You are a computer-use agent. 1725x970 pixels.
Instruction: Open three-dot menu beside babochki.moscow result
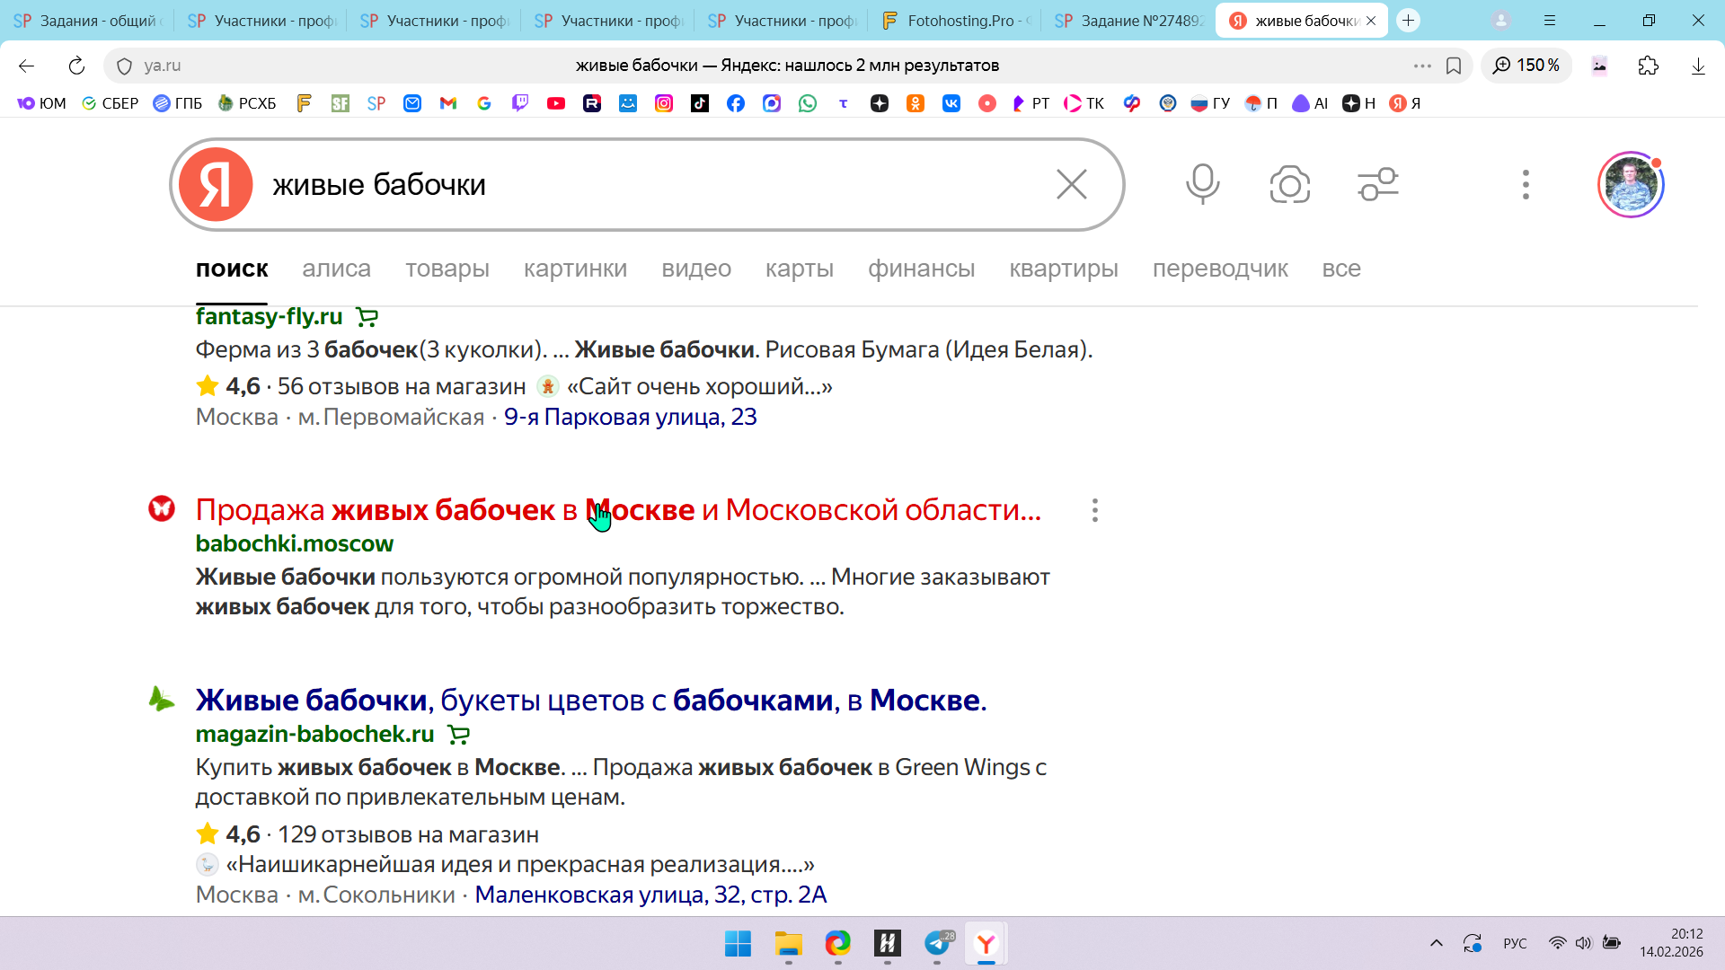pyautogui.click(x=1094, y=510)
